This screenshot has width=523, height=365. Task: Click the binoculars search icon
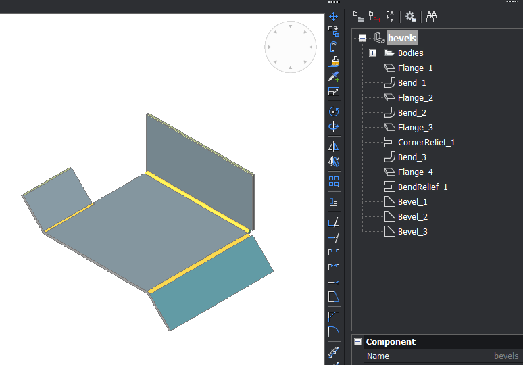point(431,17)
